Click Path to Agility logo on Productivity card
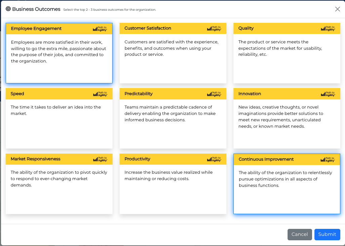 click(x=214, y=159)
